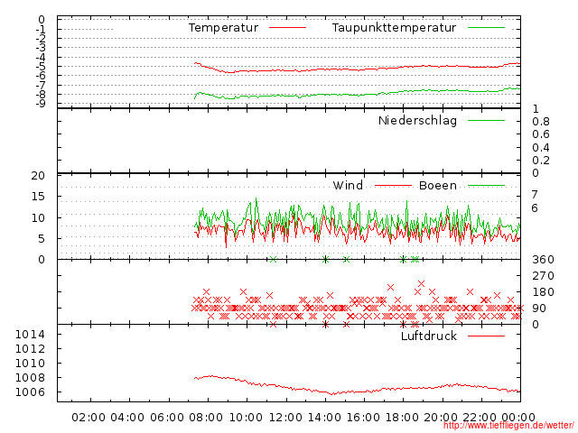578x433 pixels.
Task: Click the green Taupunkttemperatur legend line
Action: click(486, 28)
